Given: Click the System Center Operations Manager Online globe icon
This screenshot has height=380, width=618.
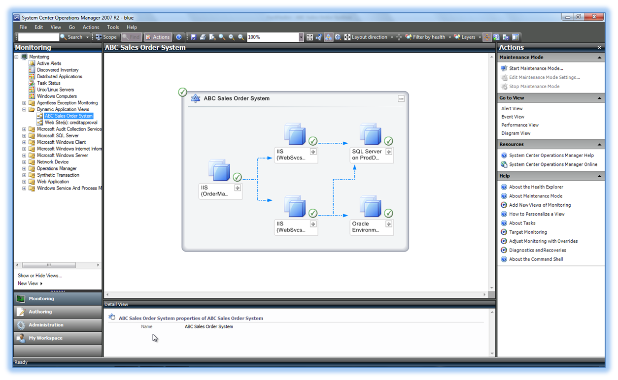Looking at the screenshot, I should (x=504, y=164).
